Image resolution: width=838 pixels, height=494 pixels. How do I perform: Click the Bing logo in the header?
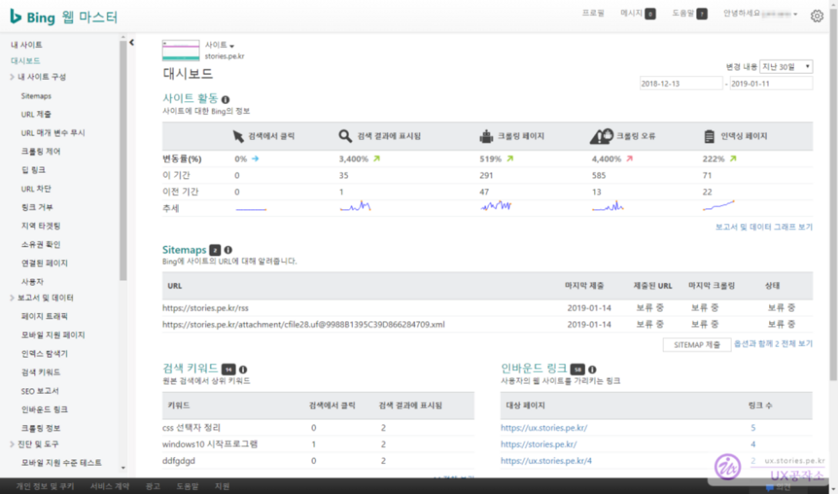[x=34, y=17]
